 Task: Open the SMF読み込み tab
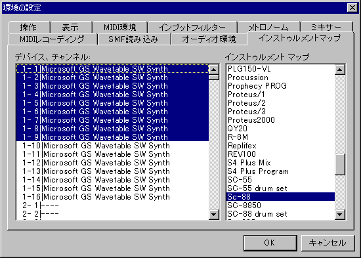tap(134, 39)
